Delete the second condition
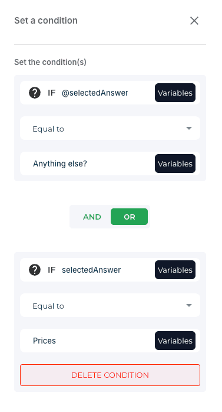The width and height of the screenshot is (222, 412). [110, 375]
